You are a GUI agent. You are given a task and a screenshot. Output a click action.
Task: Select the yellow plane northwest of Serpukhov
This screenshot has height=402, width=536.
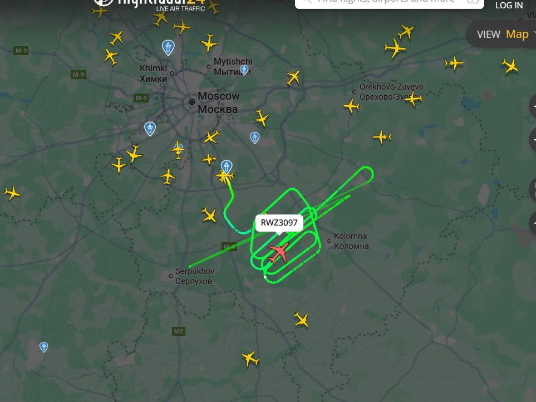209,215
